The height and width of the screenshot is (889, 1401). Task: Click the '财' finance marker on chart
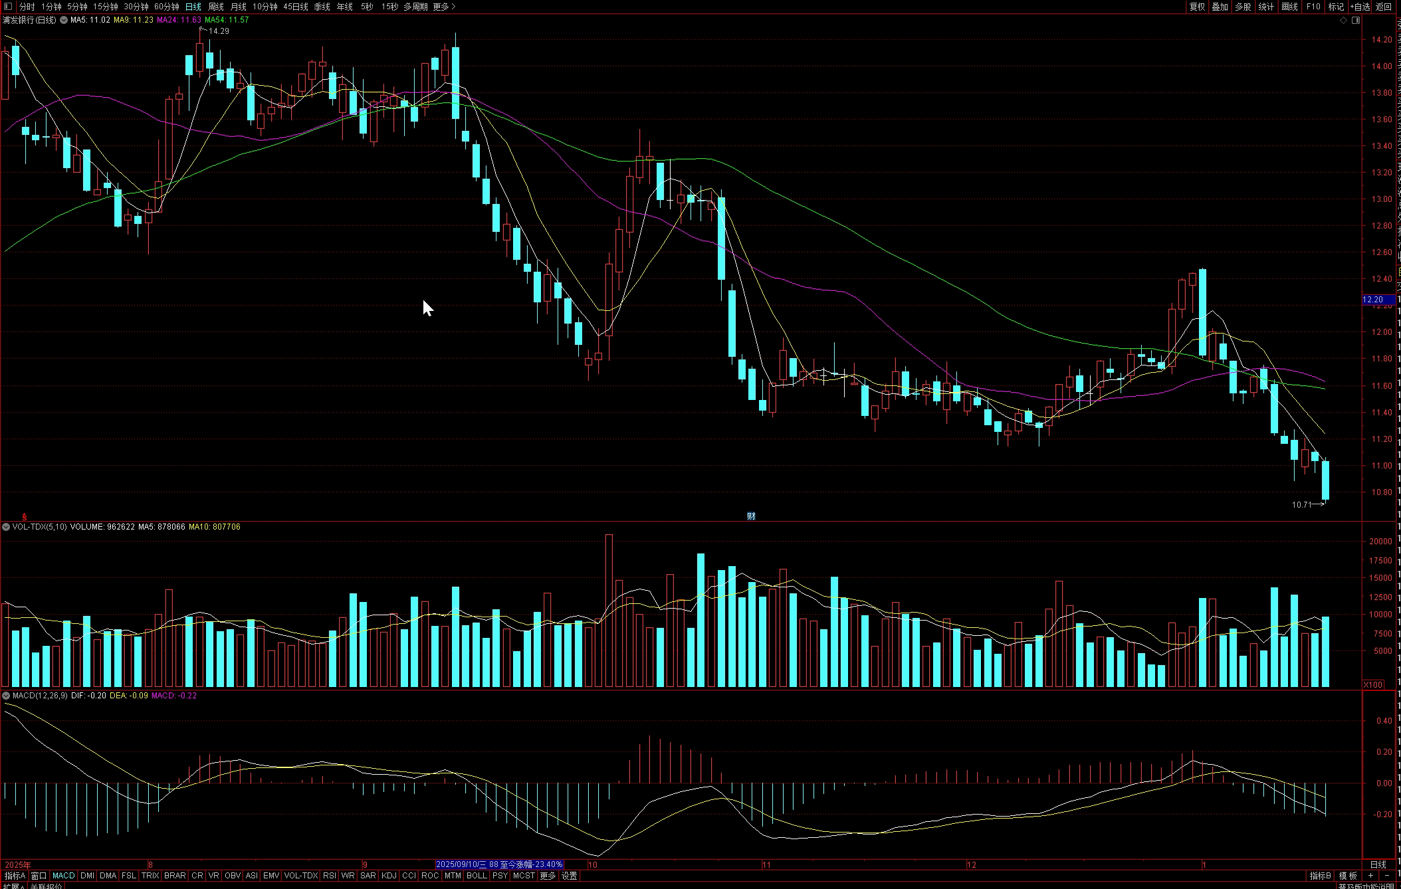751,516
